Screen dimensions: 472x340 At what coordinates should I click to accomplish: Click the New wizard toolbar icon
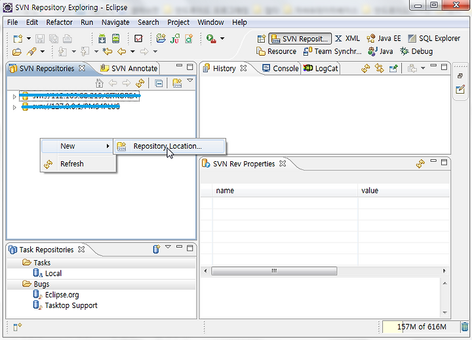(x=18, y=39)
